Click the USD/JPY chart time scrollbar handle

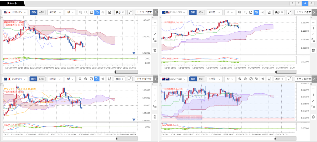116,72
